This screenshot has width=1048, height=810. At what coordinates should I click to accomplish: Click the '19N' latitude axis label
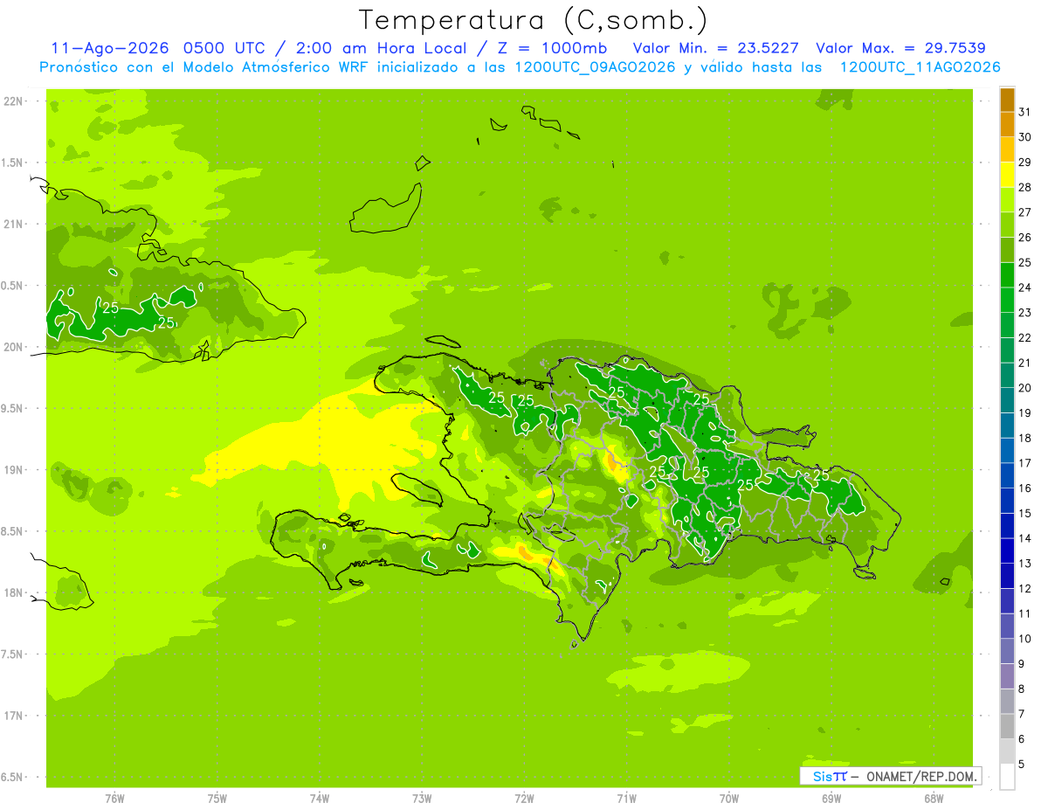pos(14,470)
